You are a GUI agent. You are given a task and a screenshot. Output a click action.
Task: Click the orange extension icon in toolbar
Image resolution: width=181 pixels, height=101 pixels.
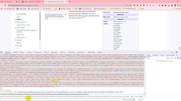point(163,5)
